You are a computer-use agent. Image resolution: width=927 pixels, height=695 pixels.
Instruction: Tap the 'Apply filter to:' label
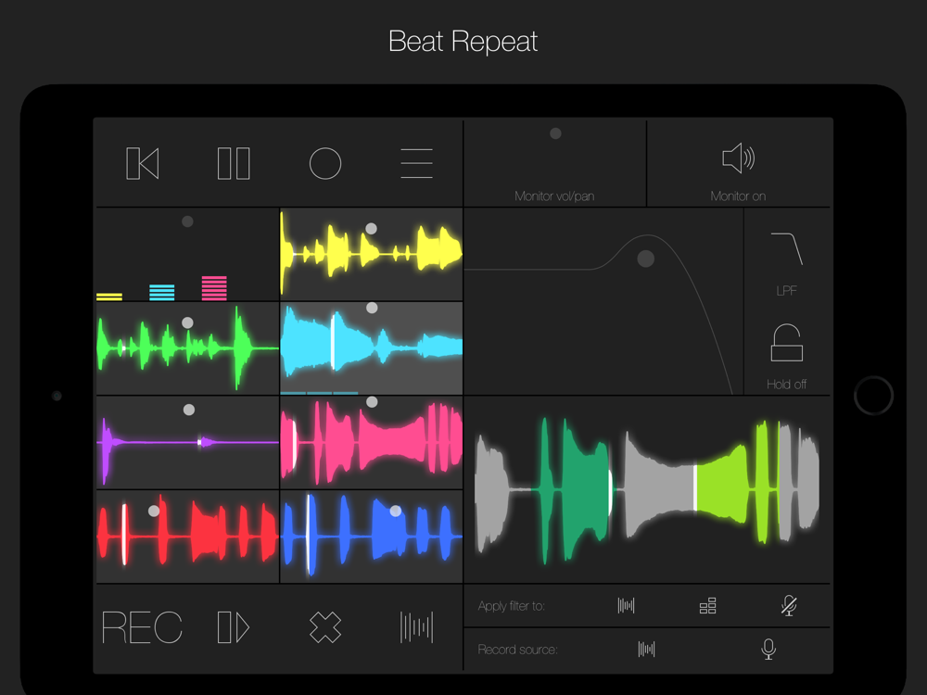[512, 606]
